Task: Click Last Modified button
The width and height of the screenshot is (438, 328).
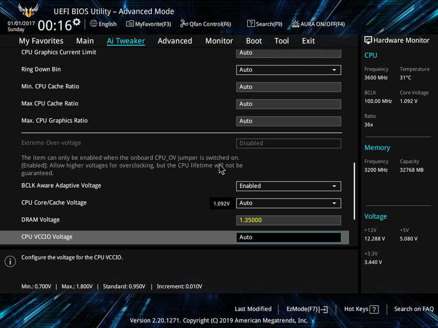Action: point(253,309)
